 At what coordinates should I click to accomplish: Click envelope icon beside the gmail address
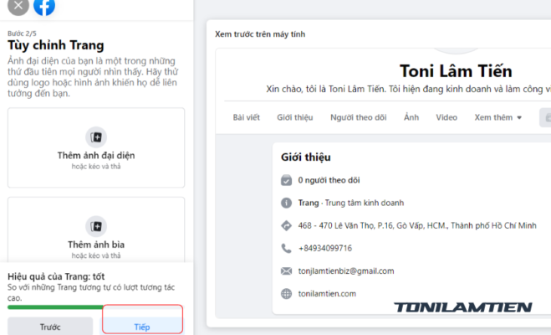tap(287, 271)
